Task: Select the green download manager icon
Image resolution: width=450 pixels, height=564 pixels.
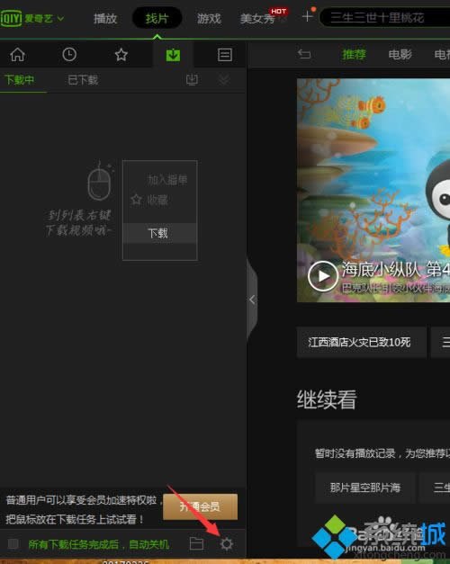Action: (x=173, y=55)
